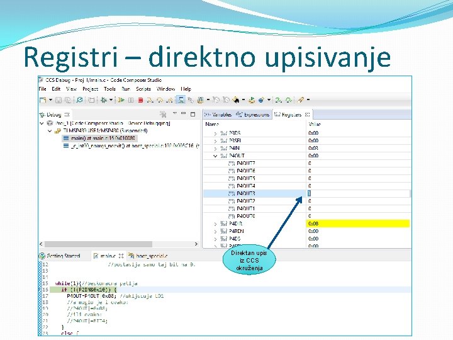Click the yellow-highlighted P4DIR value 0x08
The image size is (453, 340).
pos(358,224)
